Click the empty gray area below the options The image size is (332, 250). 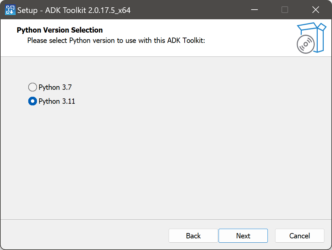point(166,160)
